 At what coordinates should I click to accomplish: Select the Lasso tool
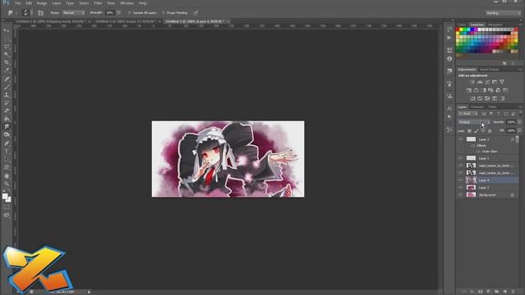pos(7,47)
